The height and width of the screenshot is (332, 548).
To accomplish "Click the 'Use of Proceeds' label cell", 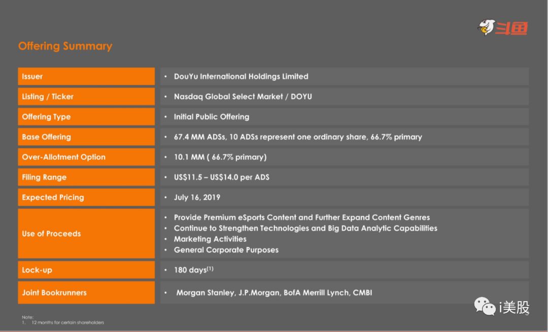I will coord(86,234).
